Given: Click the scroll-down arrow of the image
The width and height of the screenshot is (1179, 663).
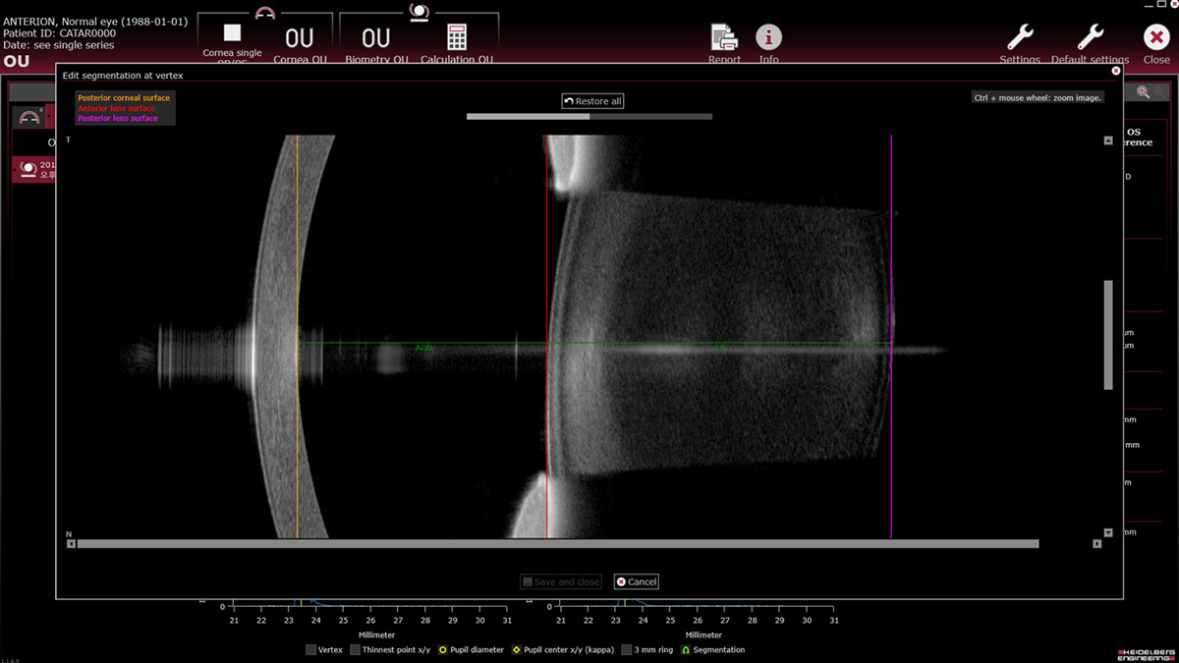Looking at the screenshot, I should [1108, 532].
